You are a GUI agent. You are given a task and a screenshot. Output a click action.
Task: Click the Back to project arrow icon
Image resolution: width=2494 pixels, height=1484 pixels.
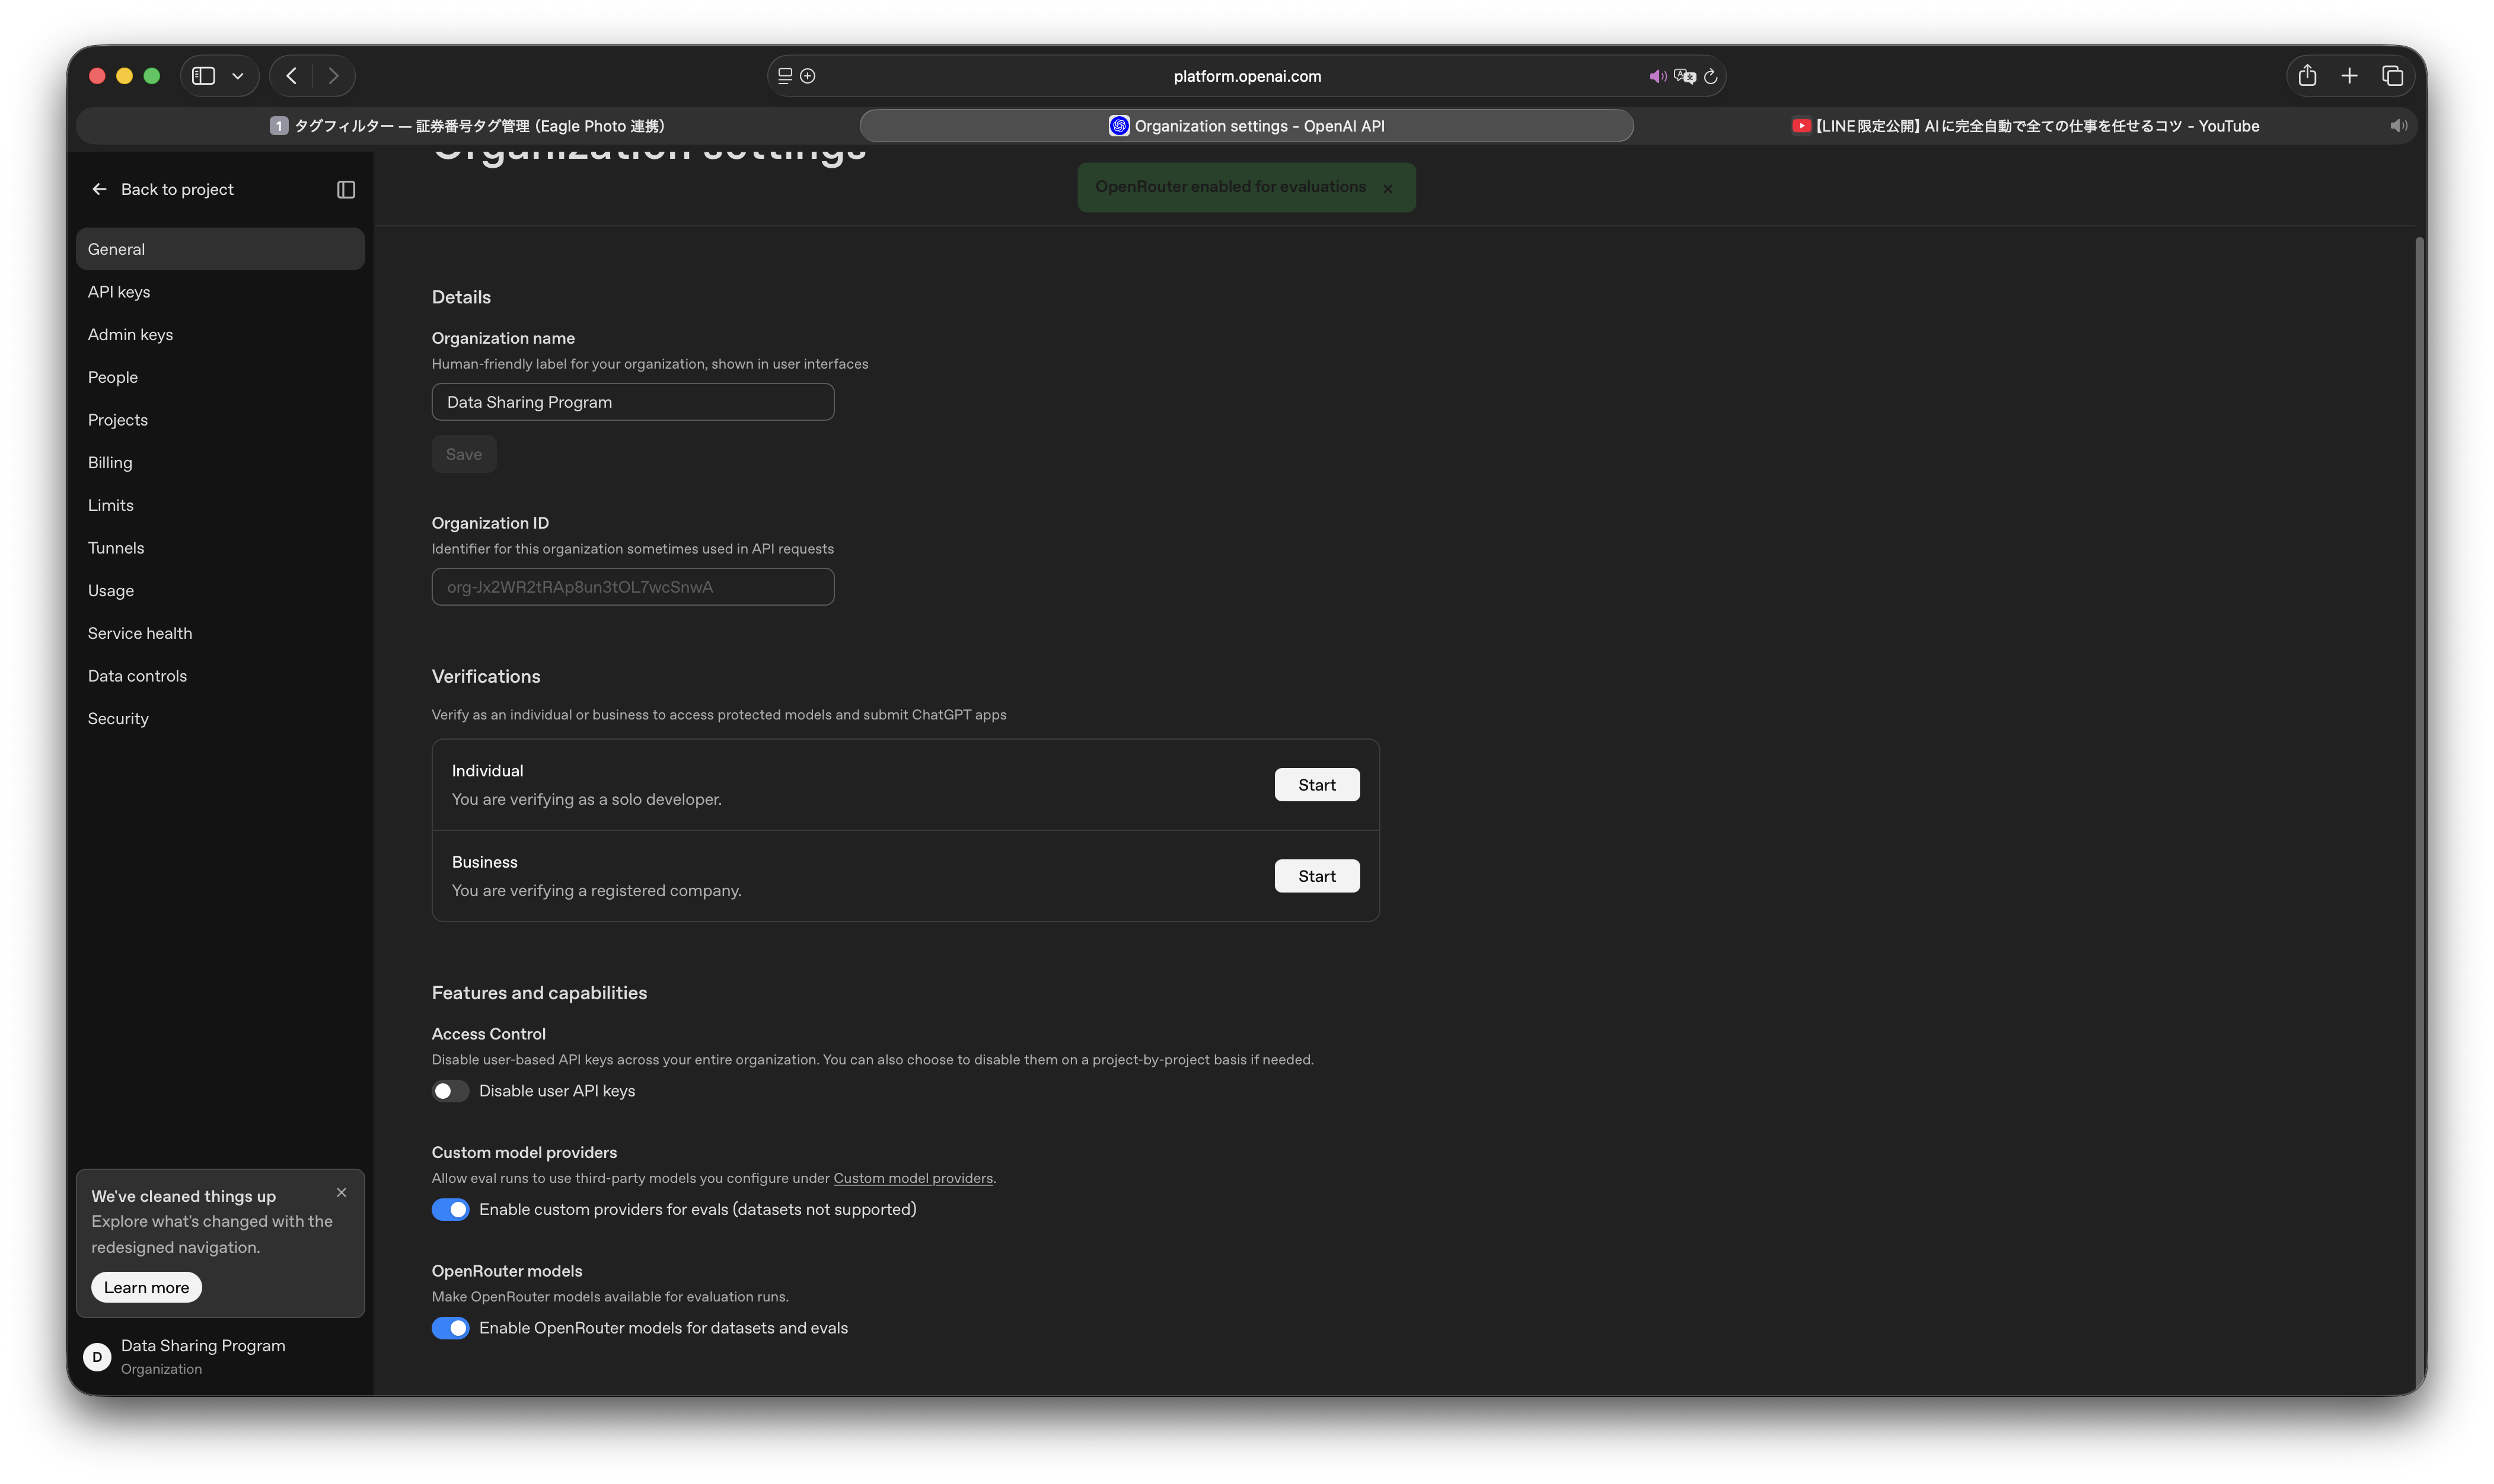pos(99,189)
